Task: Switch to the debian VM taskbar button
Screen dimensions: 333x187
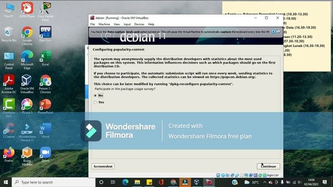Action: 209,182
